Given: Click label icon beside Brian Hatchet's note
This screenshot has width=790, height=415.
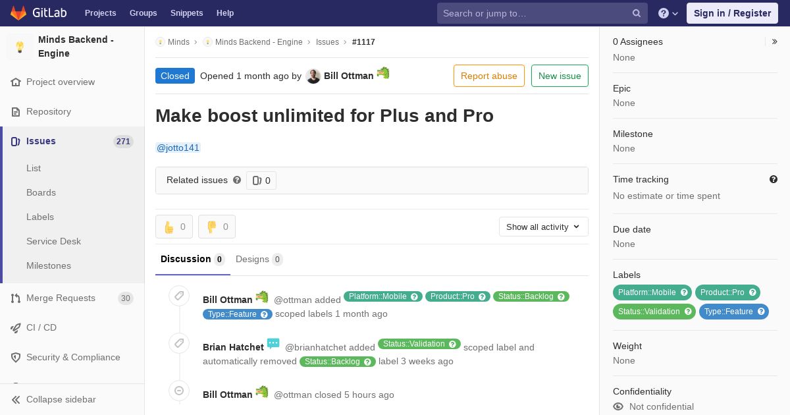Looking at the screenshot, I should tap(179, 343).
